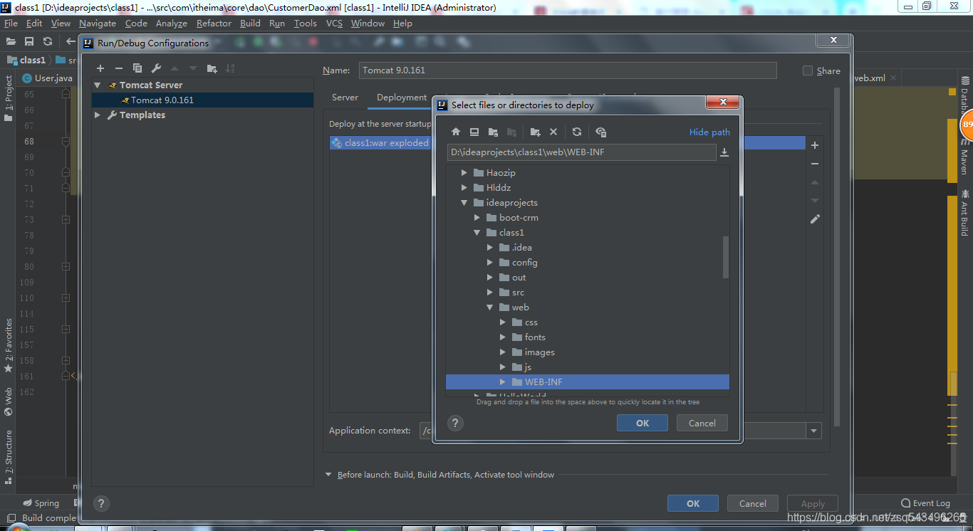Switch to Server tab
Image resolution: width=973 pixels, height=531 pixels.
point(345,98)
